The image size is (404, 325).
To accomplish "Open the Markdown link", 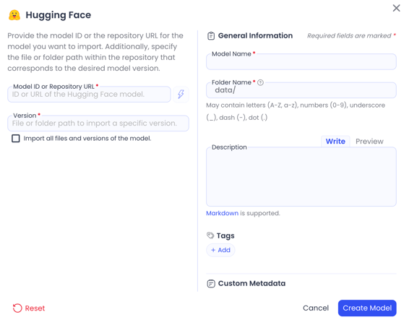I will point(222,213).
